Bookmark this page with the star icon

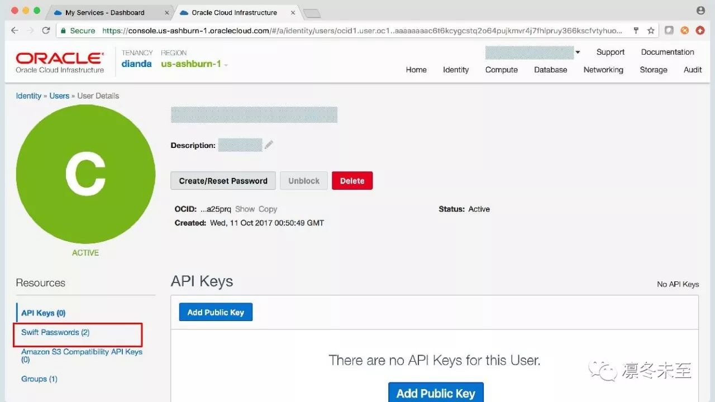click(651, 31)
